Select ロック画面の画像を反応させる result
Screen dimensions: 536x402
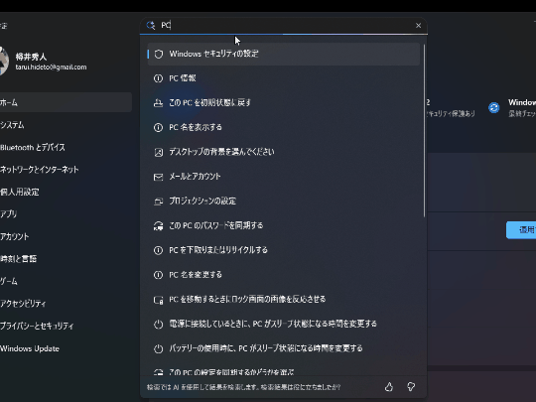click(x=283, y=300)
